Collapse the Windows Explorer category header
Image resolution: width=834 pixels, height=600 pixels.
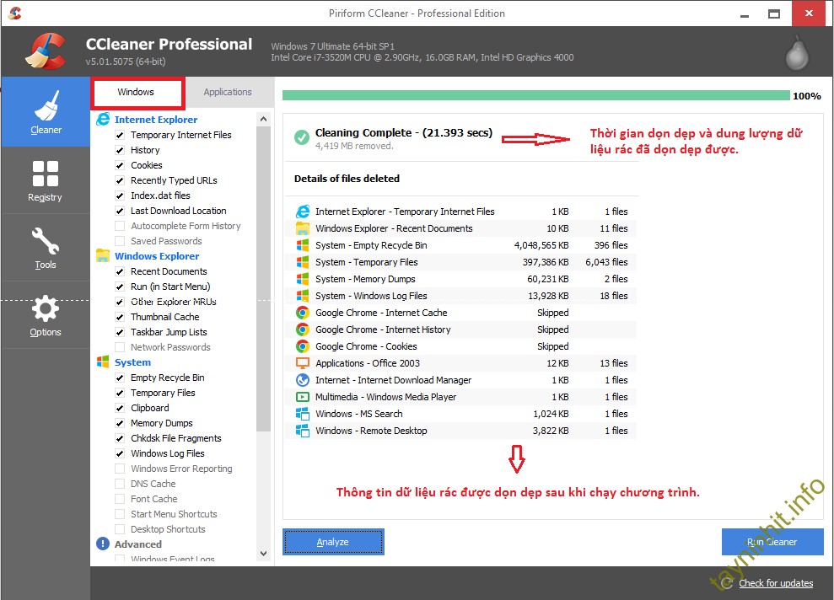point(156,256)
